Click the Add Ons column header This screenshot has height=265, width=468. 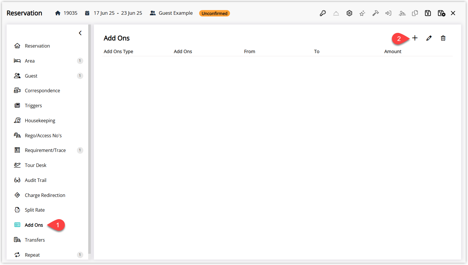pyautogui.click(x=183, y=51)
